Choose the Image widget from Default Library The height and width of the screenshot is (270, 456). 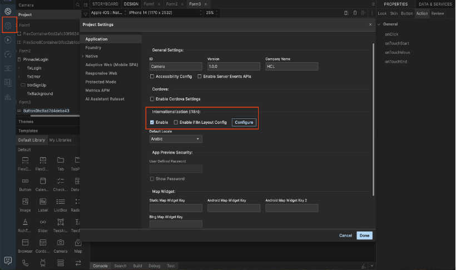(25, 202)
